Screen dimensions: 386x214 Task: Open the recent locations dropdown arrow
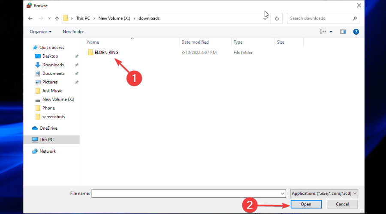point(49,18)
